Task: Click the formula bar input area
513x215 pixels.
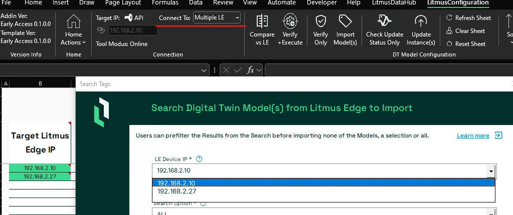Action: 389,70
